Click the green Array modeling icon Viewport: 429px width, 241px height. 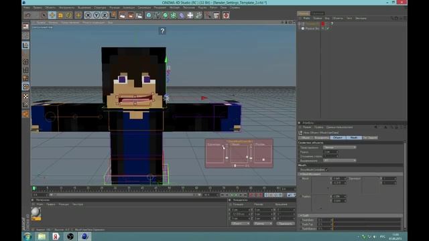pos(174,15)
